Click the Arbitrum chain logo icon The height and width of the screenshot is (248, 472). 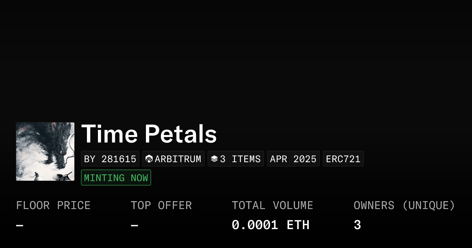point(149,159)
